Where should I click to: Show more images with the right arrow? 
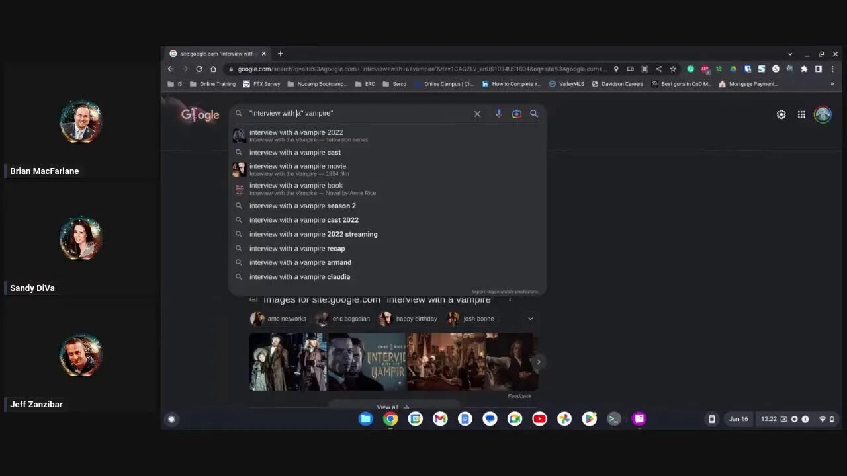(x=539, y=362)
